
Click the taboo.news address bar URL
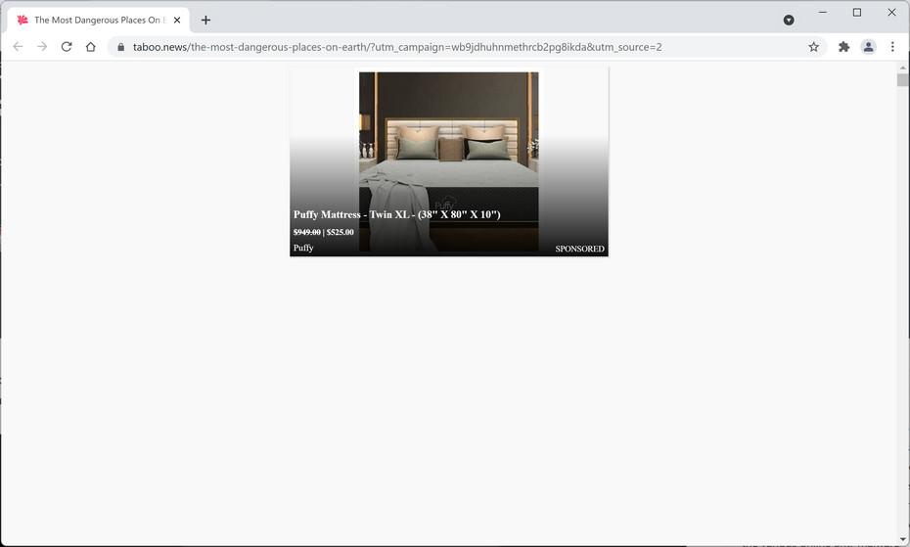click(x=397, y=47)
